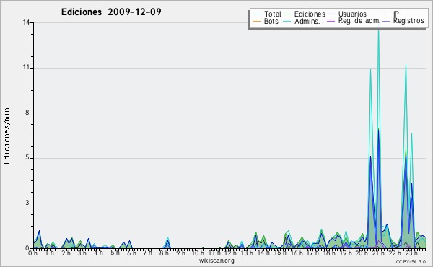Screen dimensions: 433x267
Task: Click the y-axis value 3
Action: (x=27, y=203)
